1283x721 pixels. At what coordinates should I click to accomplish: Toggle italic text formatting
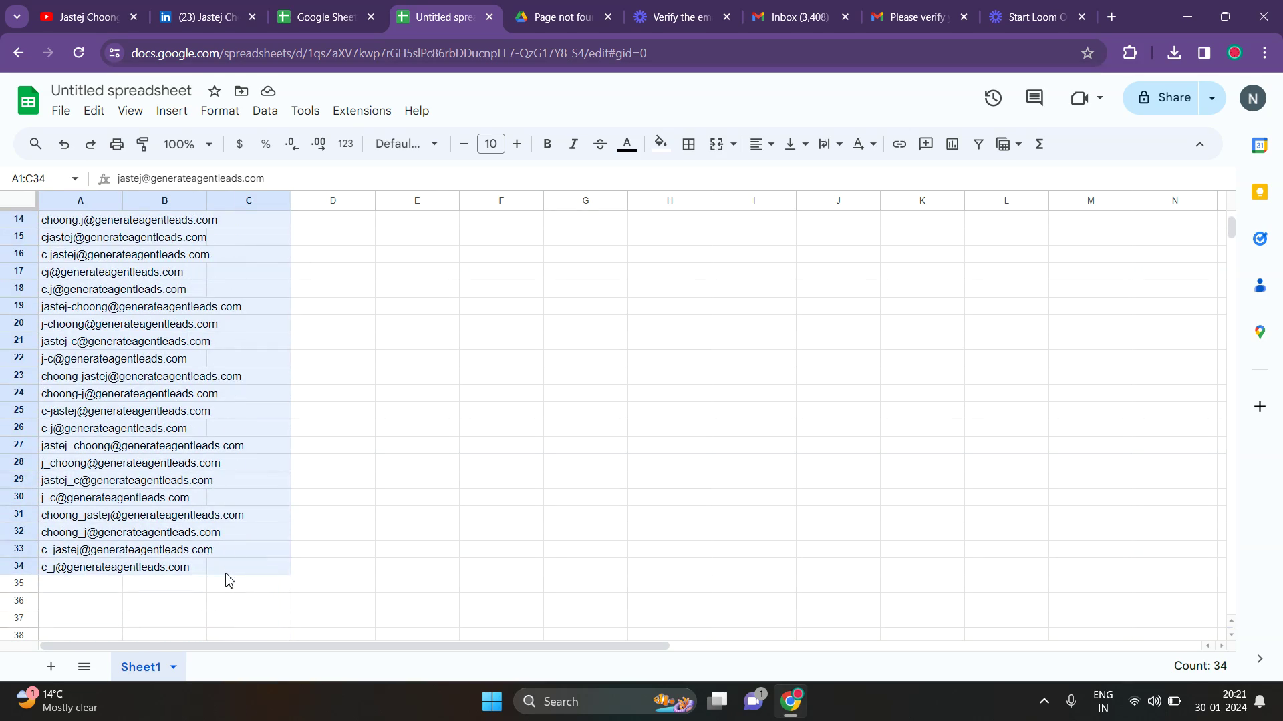(573, 144)
